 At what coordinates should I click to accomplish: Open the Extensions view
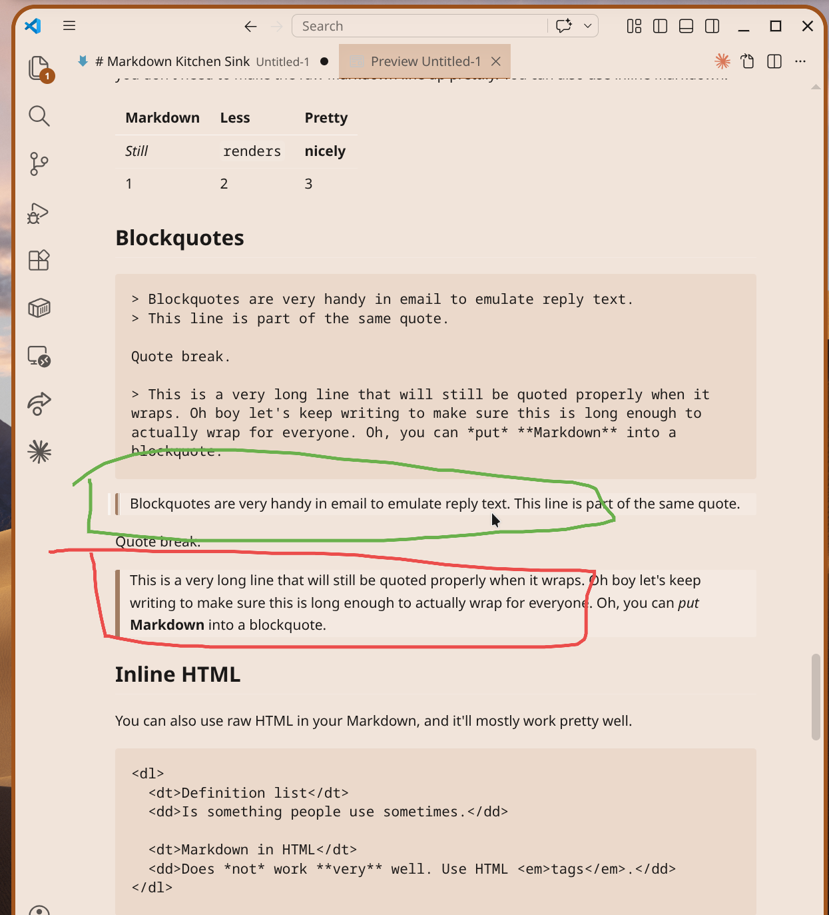39,260
